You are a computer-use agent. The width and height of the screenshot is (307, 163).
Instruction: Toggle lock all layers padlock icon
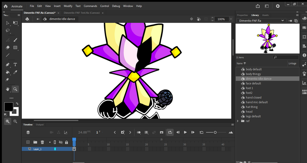tap(67, 142)
